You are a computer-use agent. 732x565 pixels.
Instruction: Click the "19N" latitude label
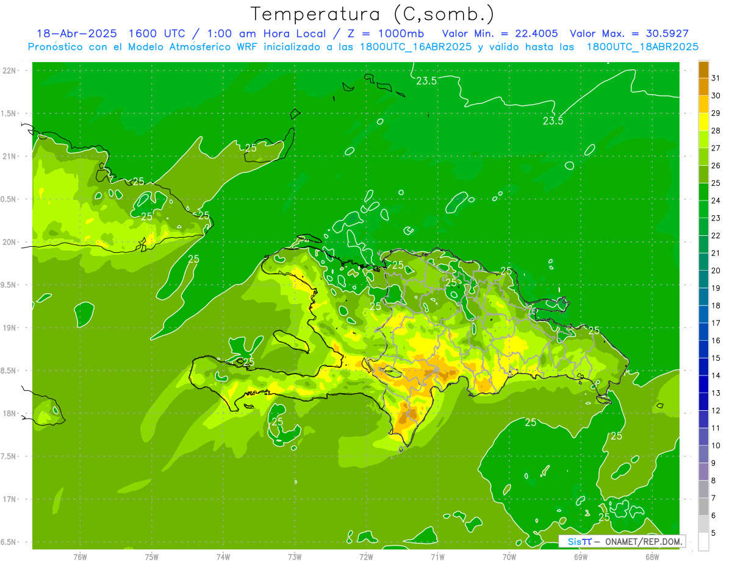[10, 328]
